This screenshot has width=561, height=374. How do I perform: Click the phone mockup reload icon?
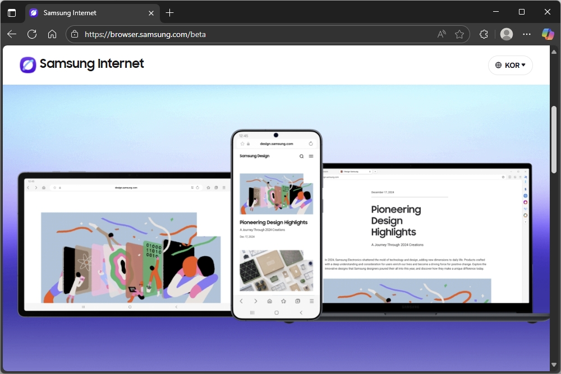click(x=311, y=144)
